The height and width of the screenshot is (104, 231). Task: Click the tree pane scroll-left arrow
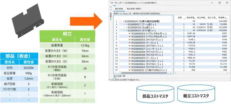120,73
